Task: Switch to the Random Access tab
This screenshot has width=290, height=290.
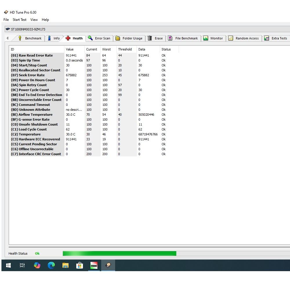Action: coord(244,38)
